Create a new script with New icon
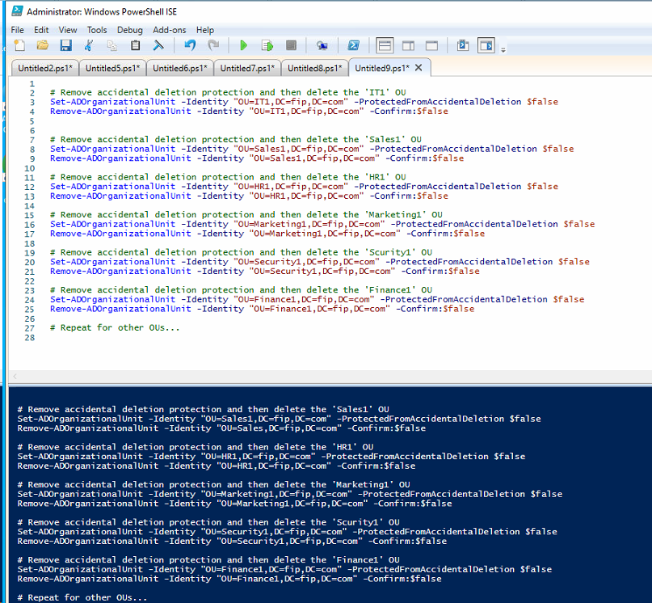 (x=19, y=45)
